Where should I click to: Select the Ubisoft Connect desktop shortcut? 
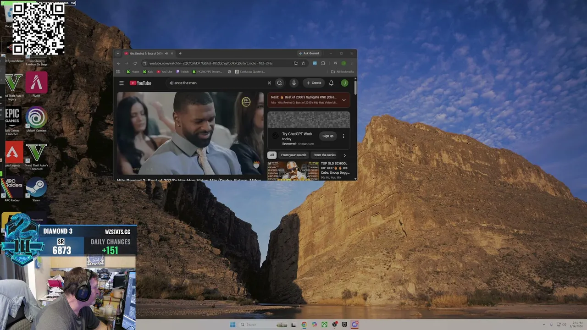36,120
